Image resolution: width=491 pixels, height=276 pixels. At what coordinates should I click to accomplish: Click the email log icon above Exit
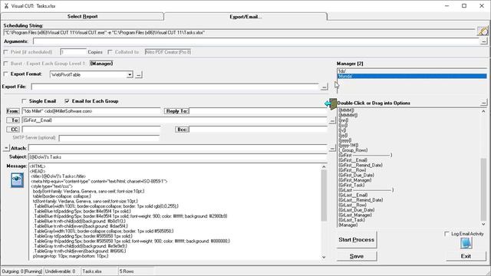(466, 243)
